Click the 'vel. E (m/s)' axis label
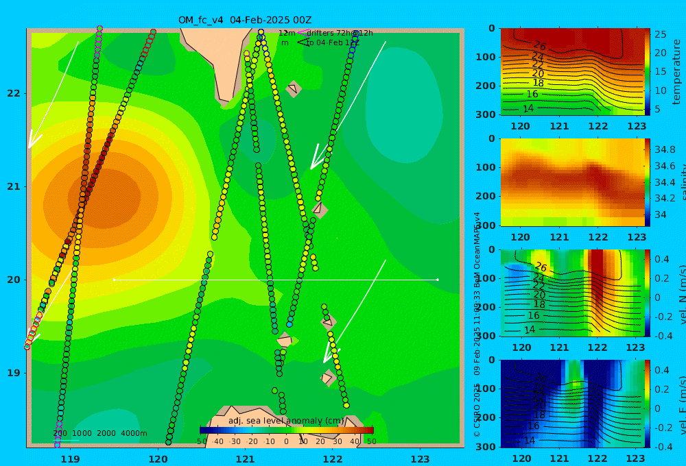686x466 pixels. 682,404
